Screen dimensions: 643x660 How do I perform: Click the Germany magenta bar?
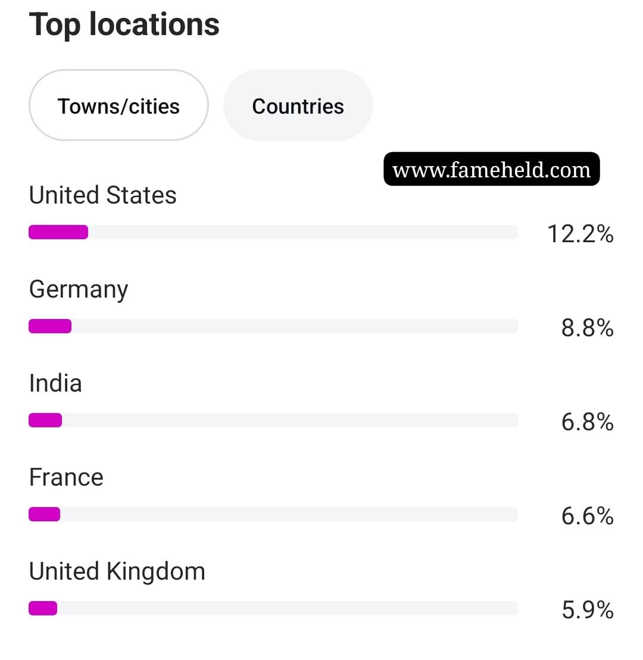[50, 326]
